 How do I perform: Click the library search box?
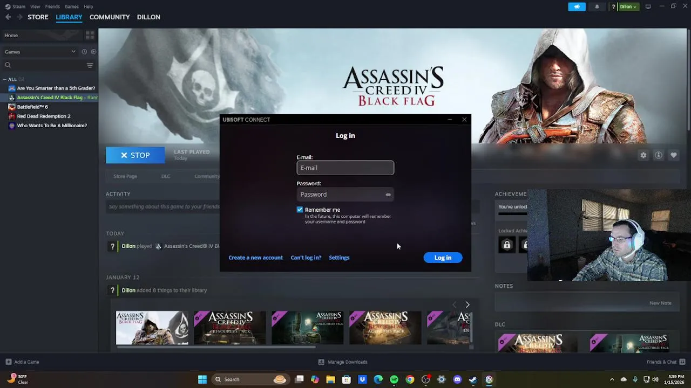coord(43,65)
